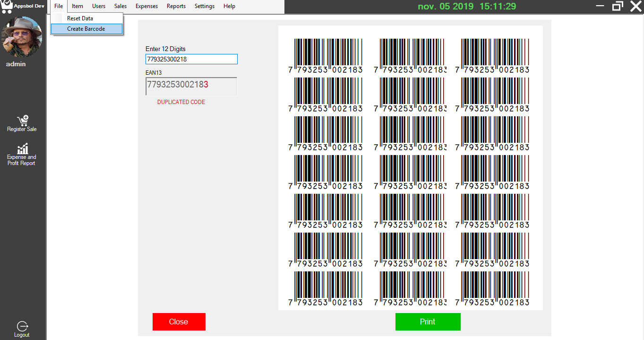Open the Settings menu

click(204, 6)
